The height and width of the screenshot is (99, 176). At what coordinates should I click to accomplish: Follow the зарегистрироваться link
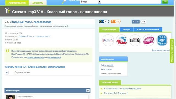point(35,57)
